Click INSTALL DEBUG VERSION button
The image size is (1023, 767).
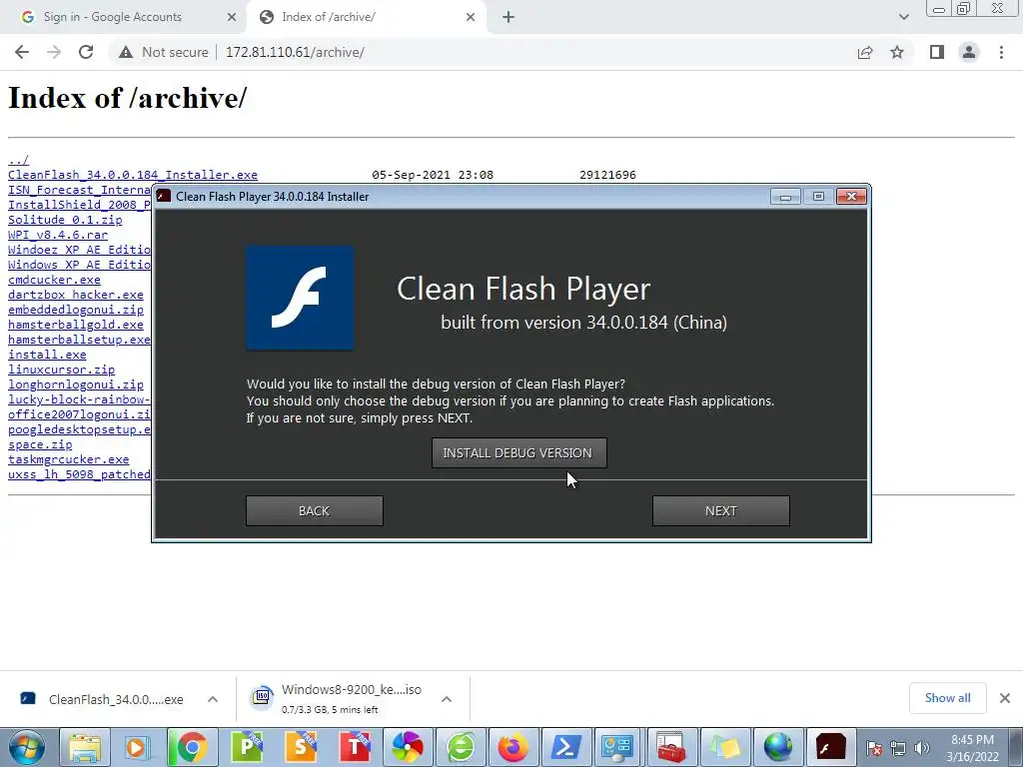(518, 452)
